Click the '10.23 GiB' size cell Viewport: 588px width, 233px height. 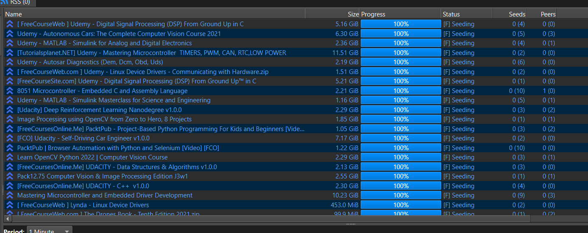(x=346, y=195)
